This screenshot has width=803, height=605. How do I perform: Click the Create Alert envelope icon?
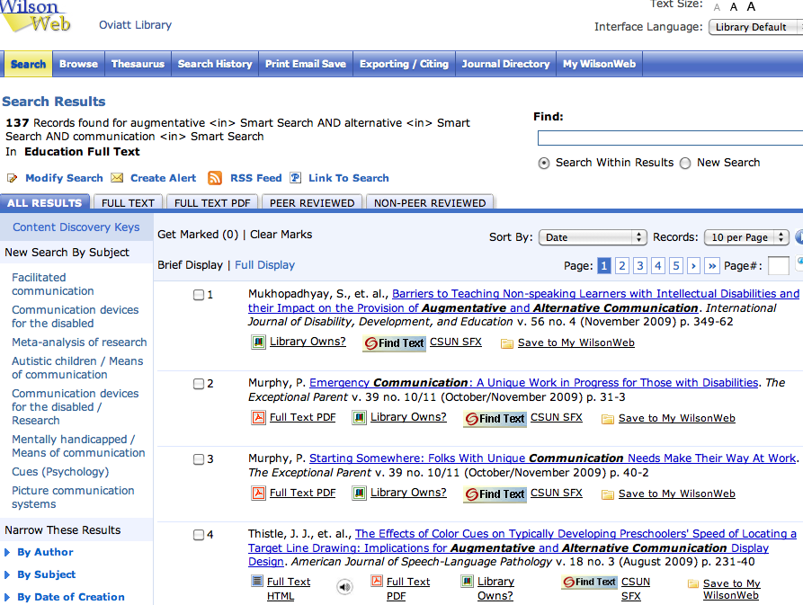[117, 178]
